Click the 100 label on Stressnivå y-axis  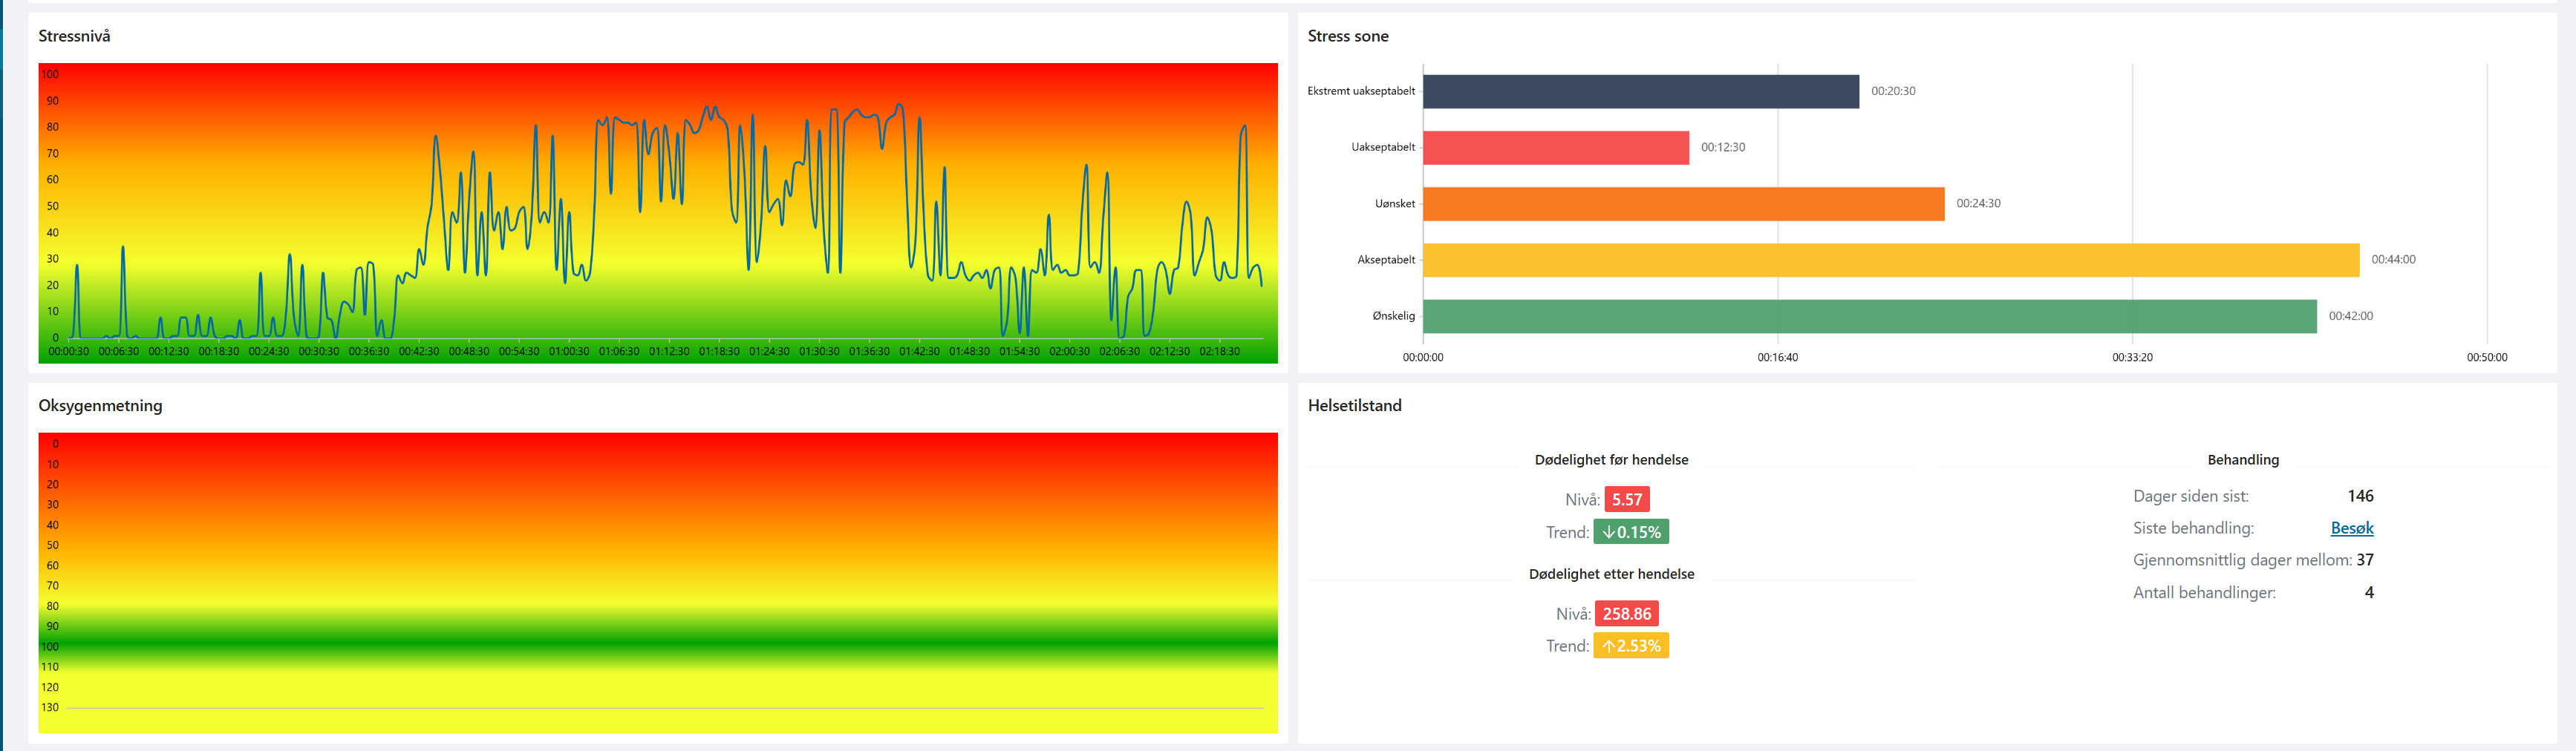50,75
